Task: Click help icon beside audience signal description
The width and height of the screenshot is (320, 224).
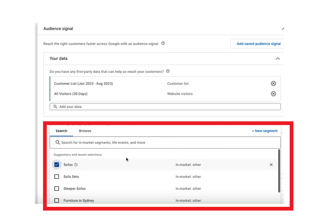Action: click(163, 43)
